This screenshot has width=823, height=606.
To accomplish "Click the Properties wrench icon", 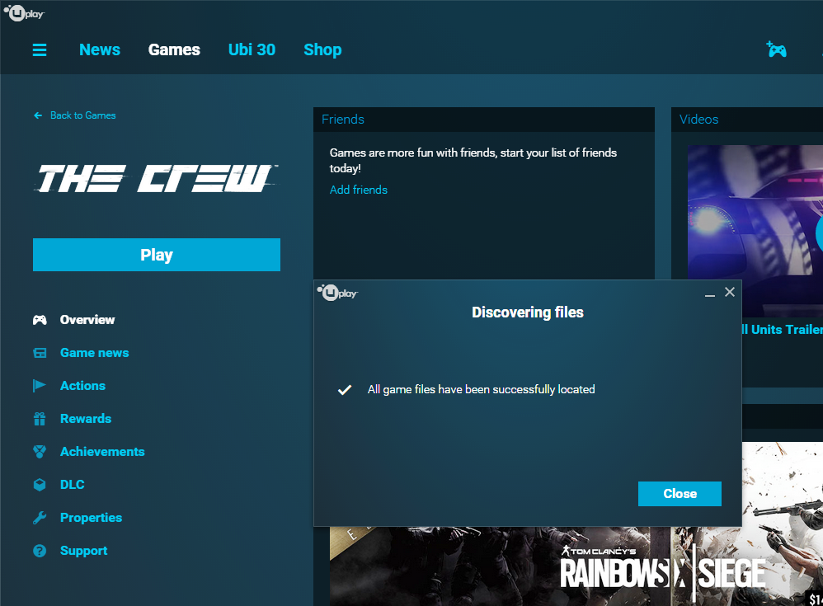I will 40,518.
